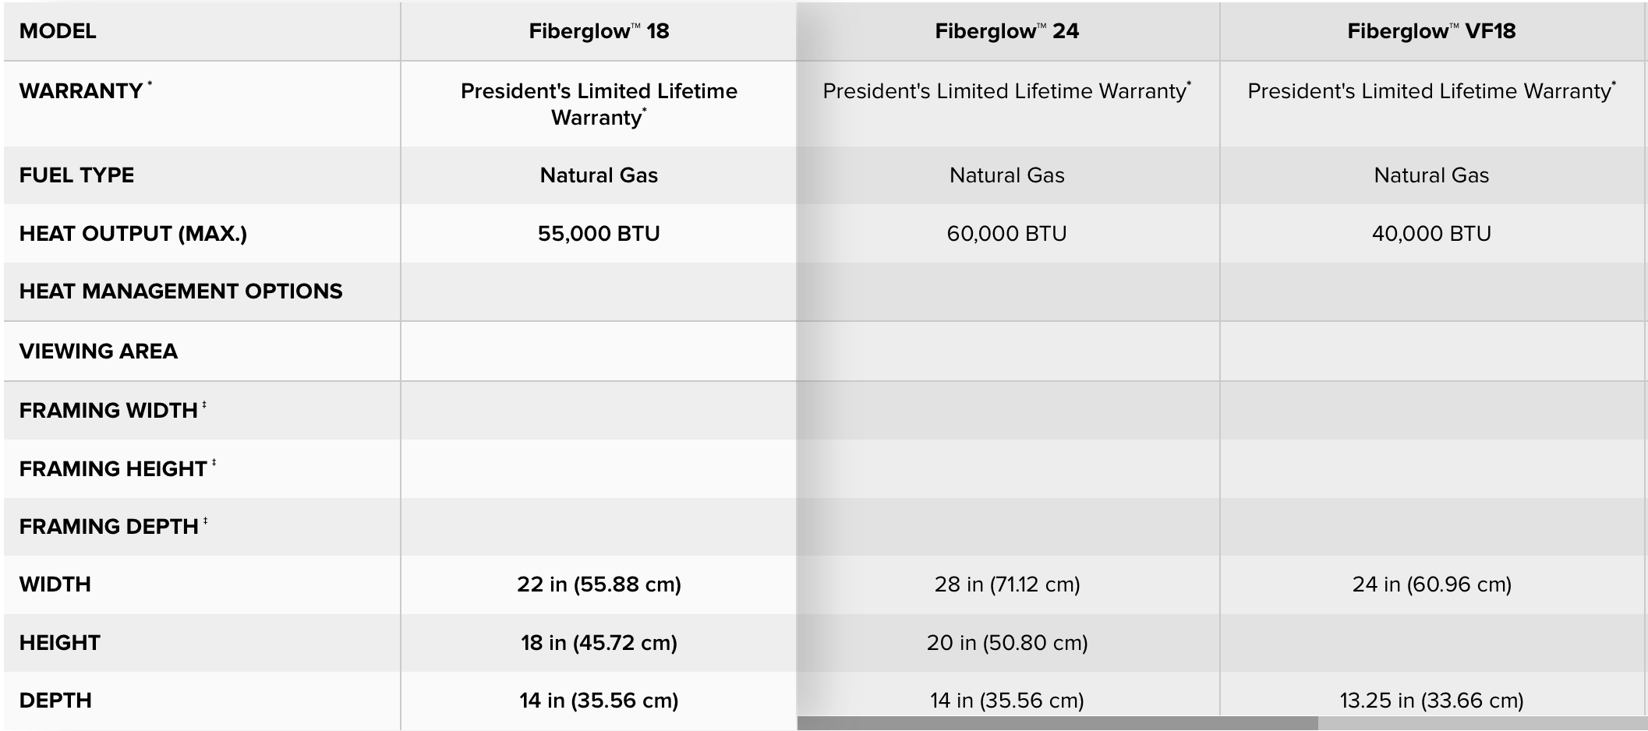The image size is (1648, 731).
Task: Click the 55,000 BTU heat output value
Action: tap(599, 234)
